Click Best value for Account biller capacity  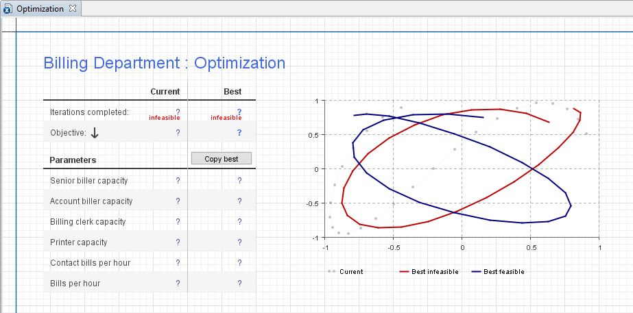[239, 201]
